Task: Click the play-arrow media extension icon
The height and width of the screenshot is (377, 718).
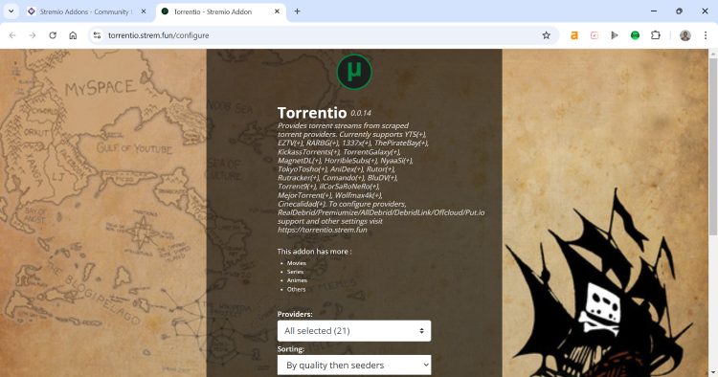Action: [x=615, y=35]
